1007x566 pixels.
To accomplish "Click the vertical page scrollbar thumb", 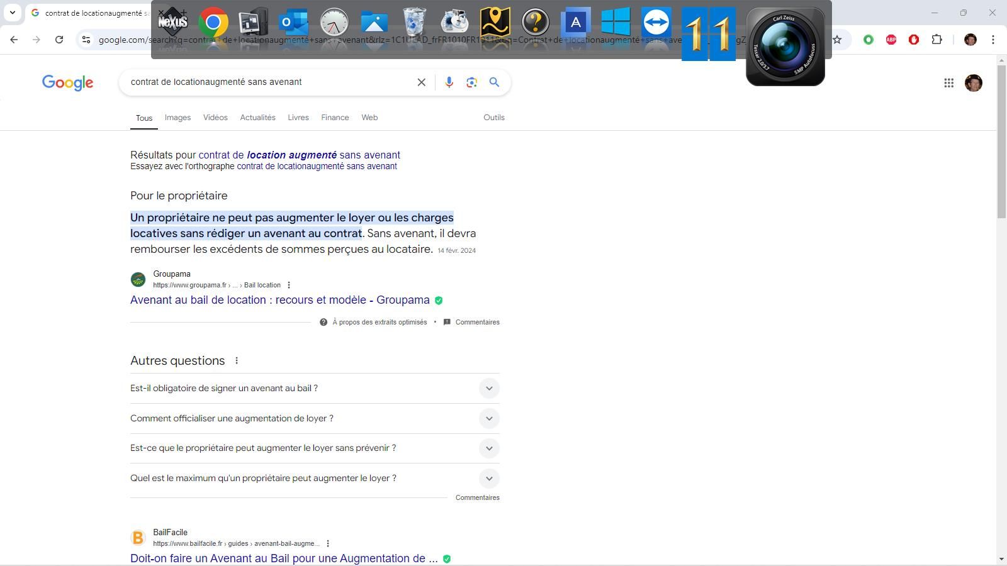I will coord(1001,141).
